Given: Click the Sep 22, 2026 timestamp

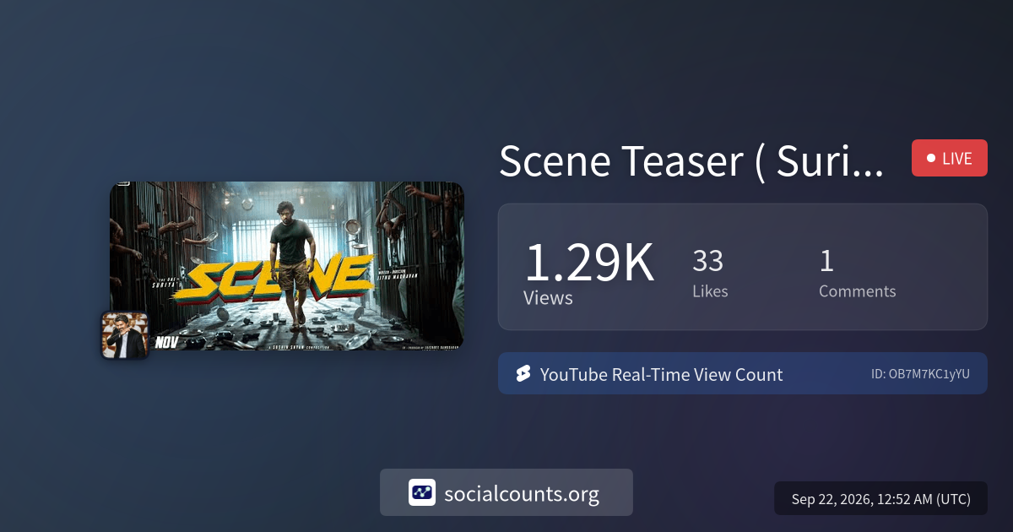Looking at the screenshot, I should (880, 499).
